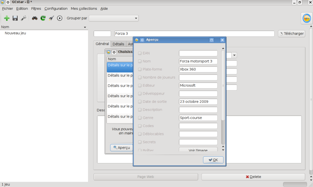Image resolution: width=313 pixels, height=187 pixels.
Task: Tick the Description checkbox
Action: [x=140, y=110]
